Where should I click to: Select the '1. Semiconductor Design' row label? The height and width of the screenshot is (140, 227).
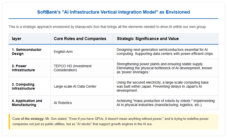(x=27, y=52)
